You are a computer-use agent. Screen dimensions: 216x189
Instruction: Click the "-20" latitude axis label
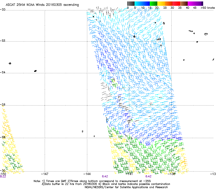[3, 10]
